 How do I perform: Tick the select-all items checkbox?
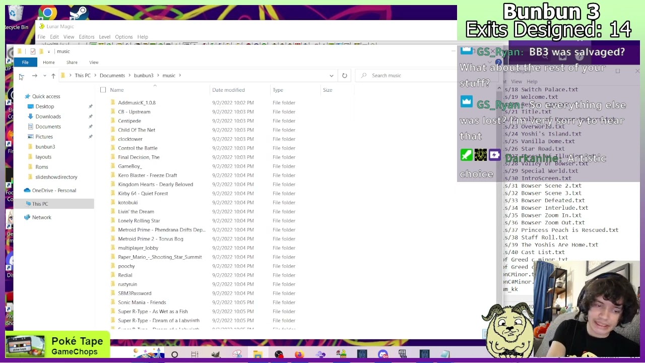tap(103, 90)
